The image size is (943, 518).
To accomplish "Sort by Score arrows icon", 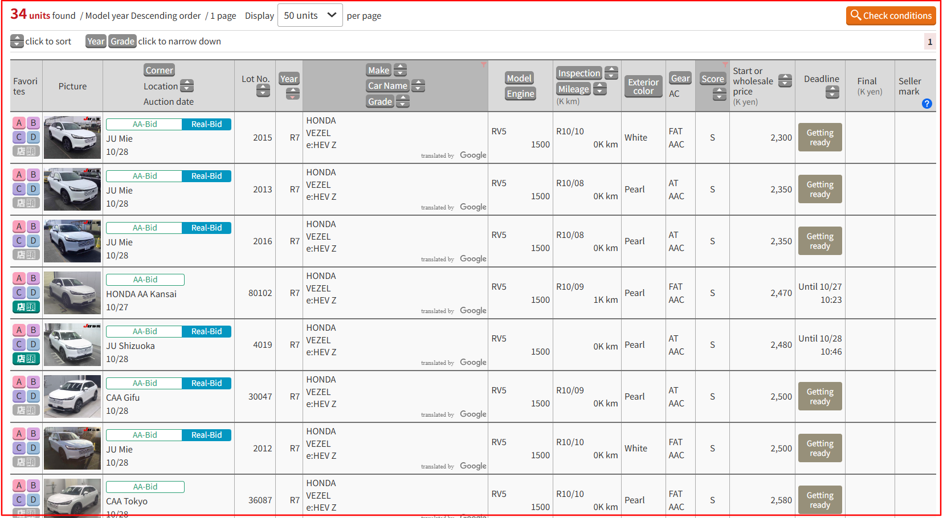I will click(720, 94).
